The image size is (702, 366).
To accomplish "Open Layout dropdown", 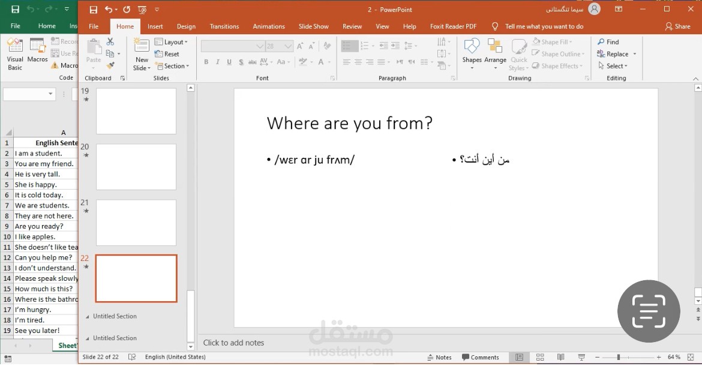I will [x=171, y=42].
